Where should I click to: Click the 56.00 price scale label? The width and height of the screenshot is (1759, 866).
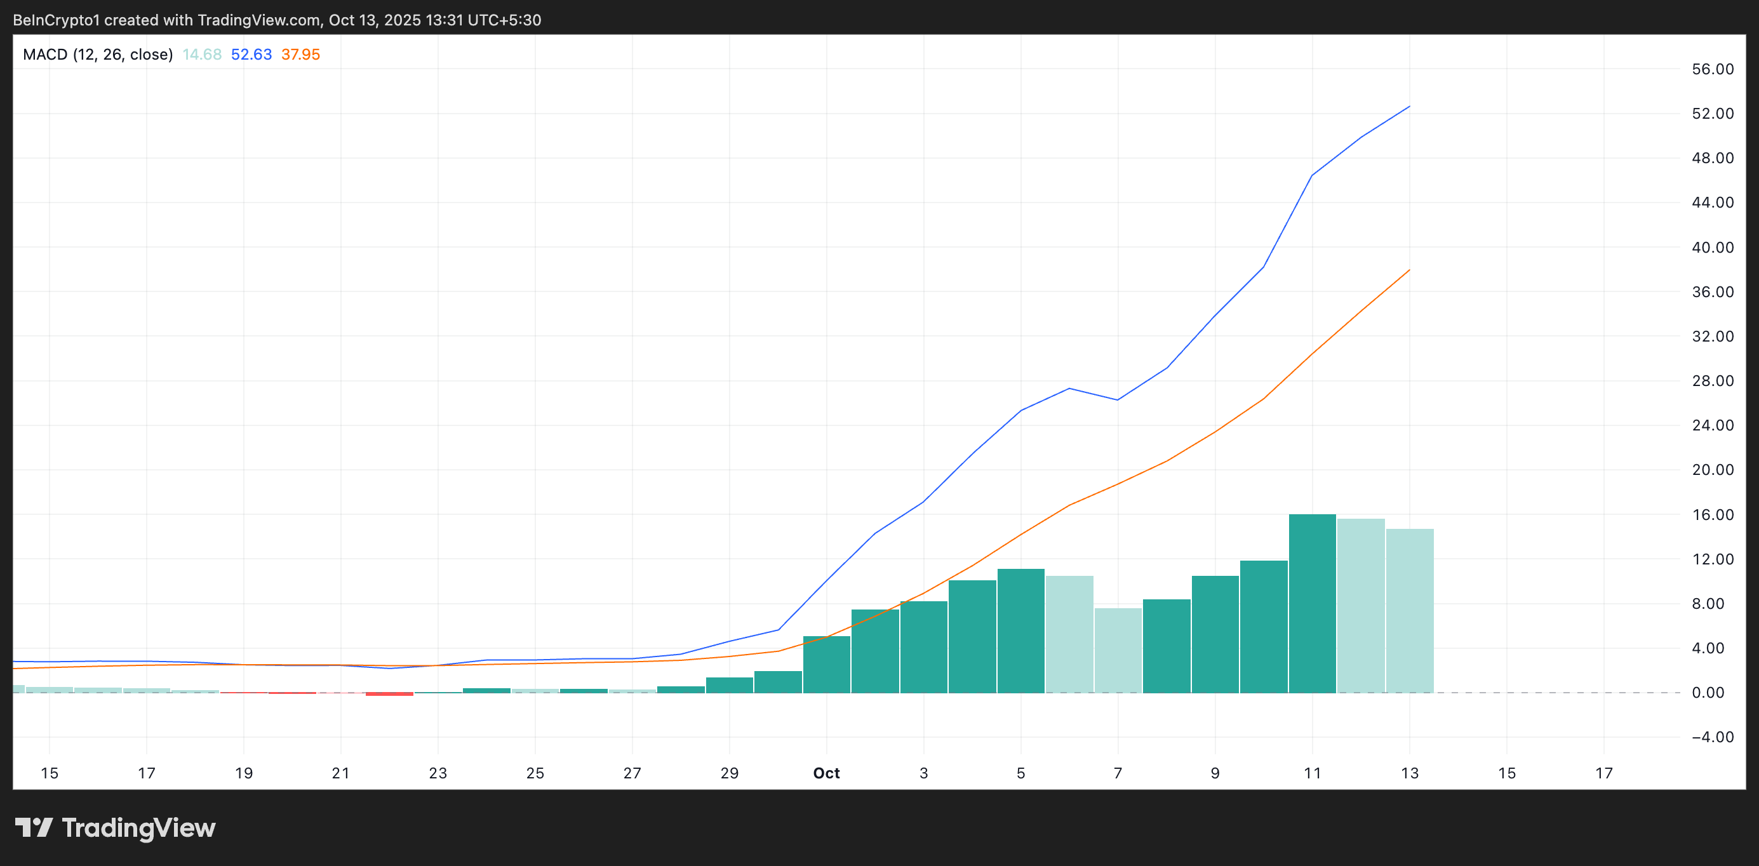pos(1713,69)
